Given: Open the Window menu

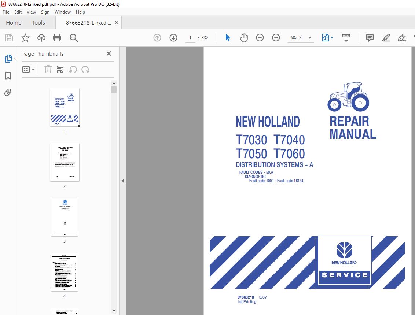Looking at the screenshot, I should 62,12.
